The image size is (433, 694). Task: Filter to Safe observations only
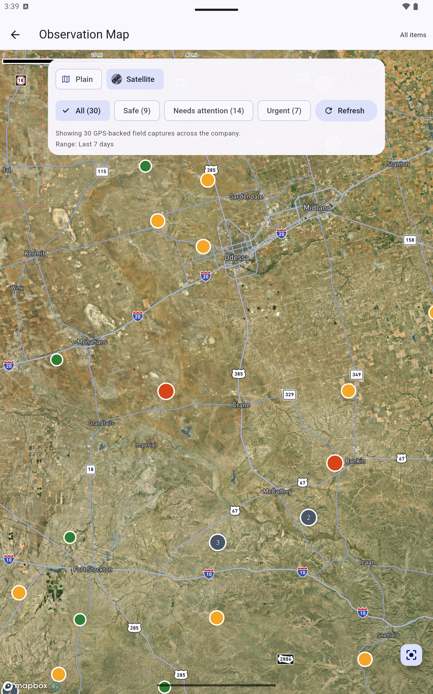coord(137,110)
